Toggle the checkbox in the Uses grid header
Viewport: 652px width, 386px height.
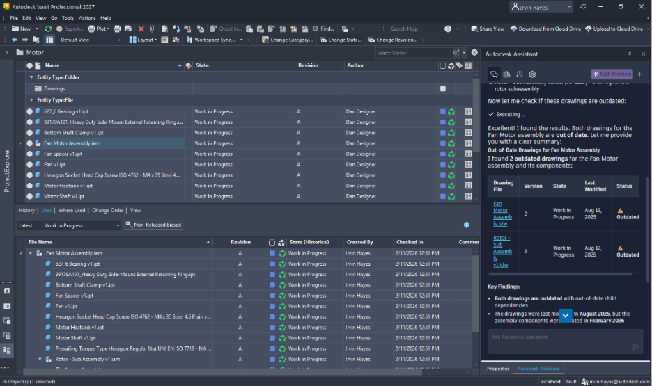point(272,242)
